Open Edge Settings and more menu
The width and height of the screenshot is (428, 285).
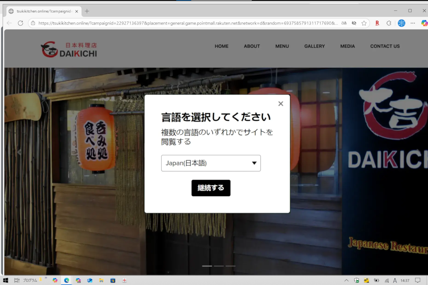tap(413, 23)
